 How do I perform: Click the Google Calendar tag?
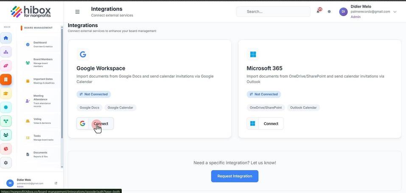tap(120, 107)
